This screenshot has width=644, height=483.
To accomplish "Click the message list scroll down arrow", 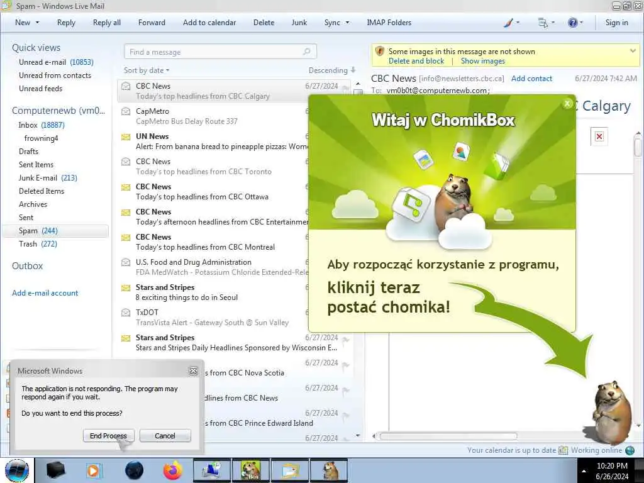I will [358, 435].
